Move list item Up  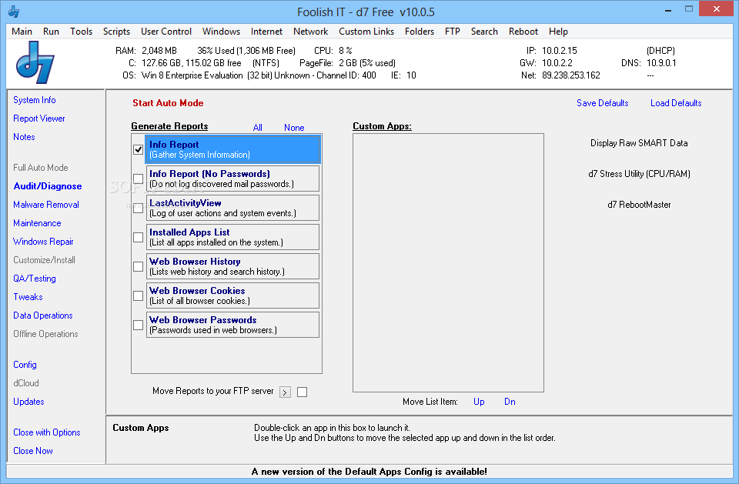pos(479,402)
